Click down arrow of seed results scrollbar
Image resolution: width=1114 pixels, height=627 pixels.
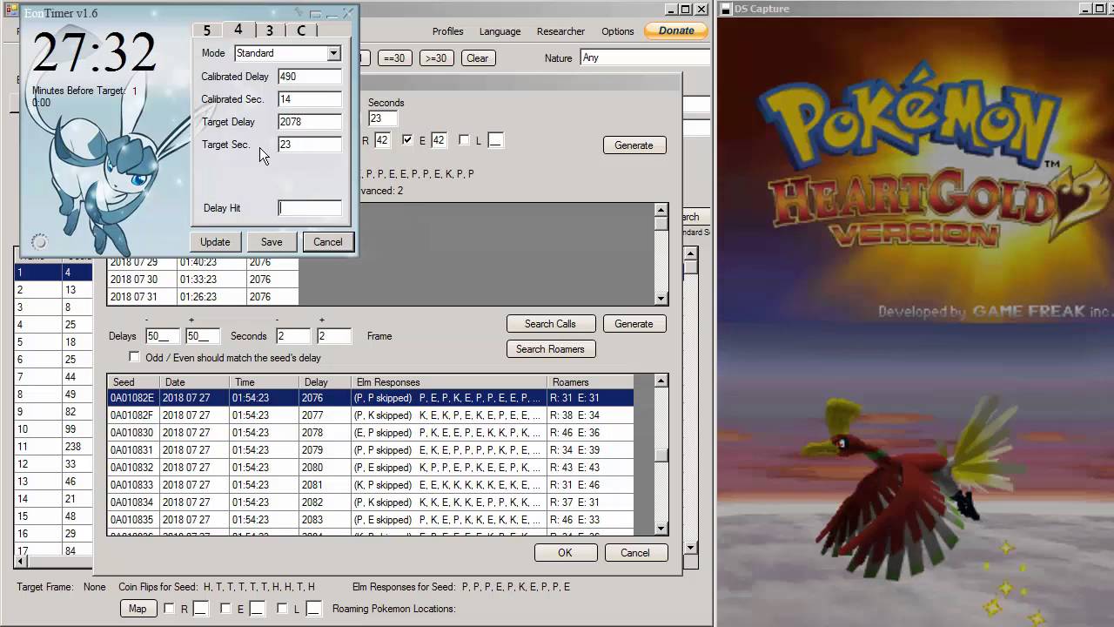(661, 529)
